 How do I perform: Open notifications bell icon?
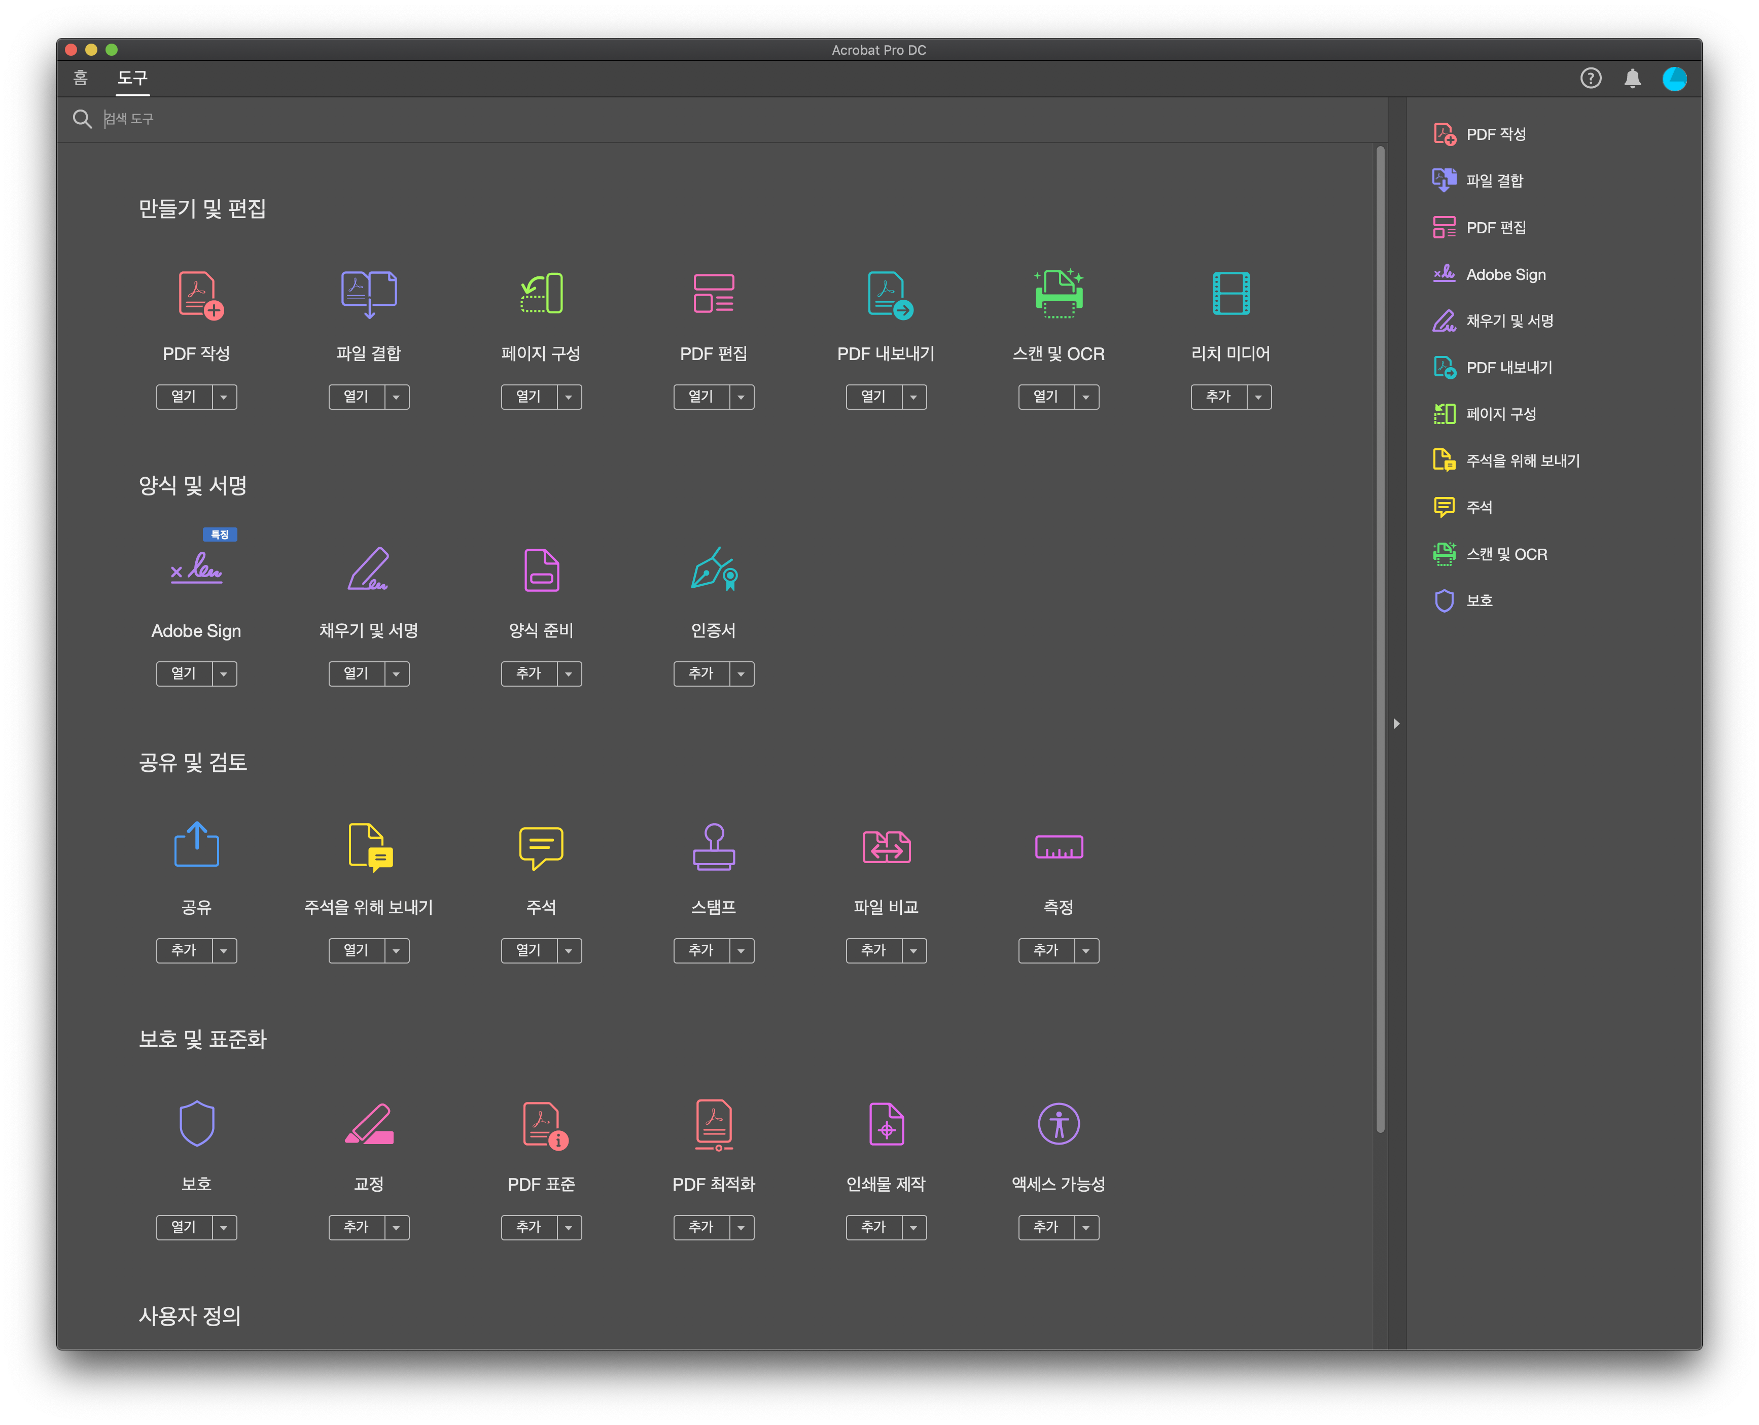click(x=1632, y=79)
